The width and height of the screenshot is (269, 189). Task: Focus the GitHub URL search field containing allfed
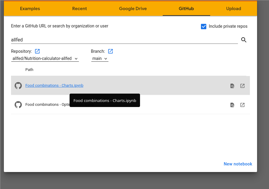[124, 40]
